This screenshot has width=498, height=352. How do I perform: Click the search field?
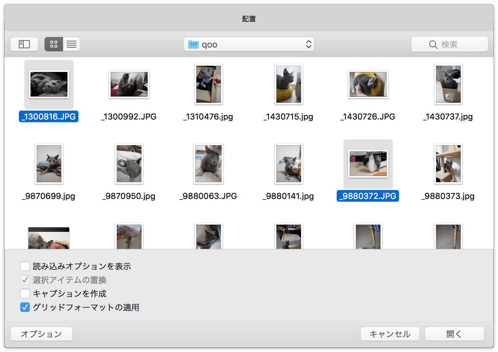coord(449,44)
